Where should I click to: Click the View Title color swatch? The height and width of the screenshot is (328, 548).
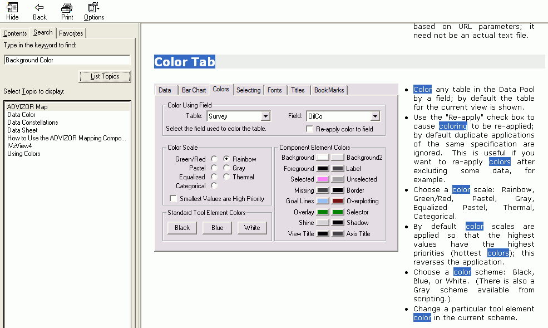[x=323, y=233]
